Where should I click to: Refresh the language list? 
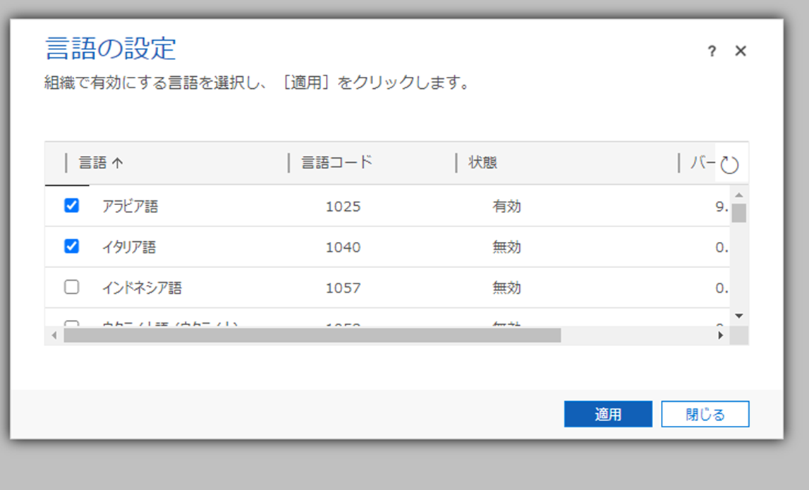729,165
